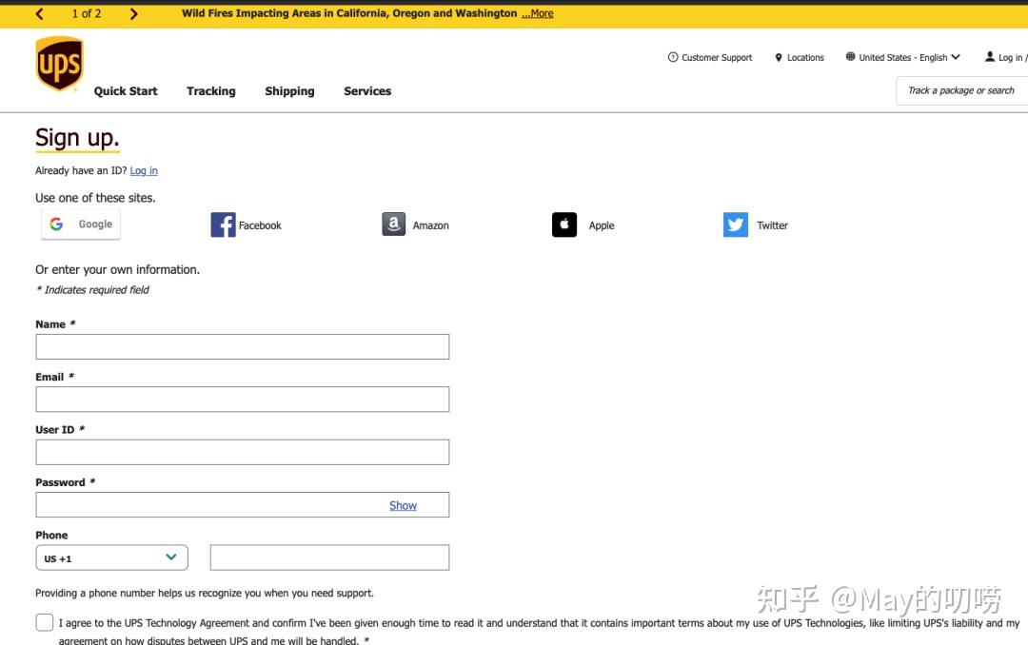The width and height of the screenshot is (1028, 645).
Task: Advance to the next wildfire alert
Action: [x=134, y=13]
